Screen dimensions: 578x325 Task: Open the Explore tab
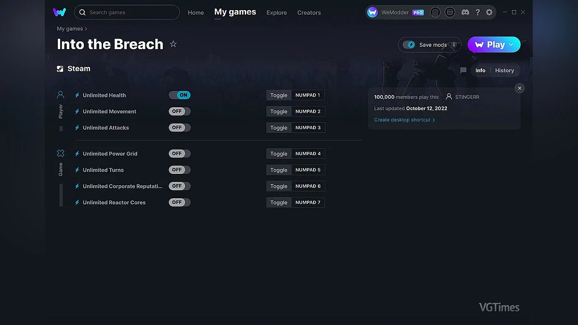click(x=276, y=13)
